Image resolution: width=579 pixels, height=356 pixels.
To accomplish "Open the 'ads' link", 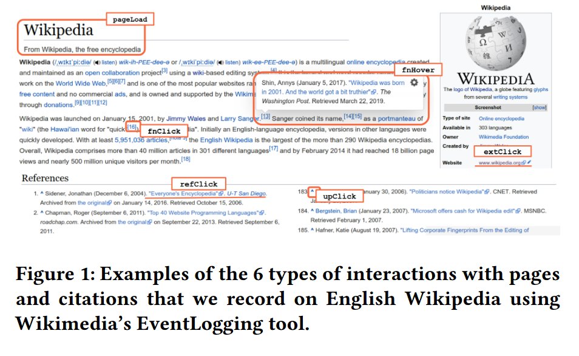I will click(120, 94).
